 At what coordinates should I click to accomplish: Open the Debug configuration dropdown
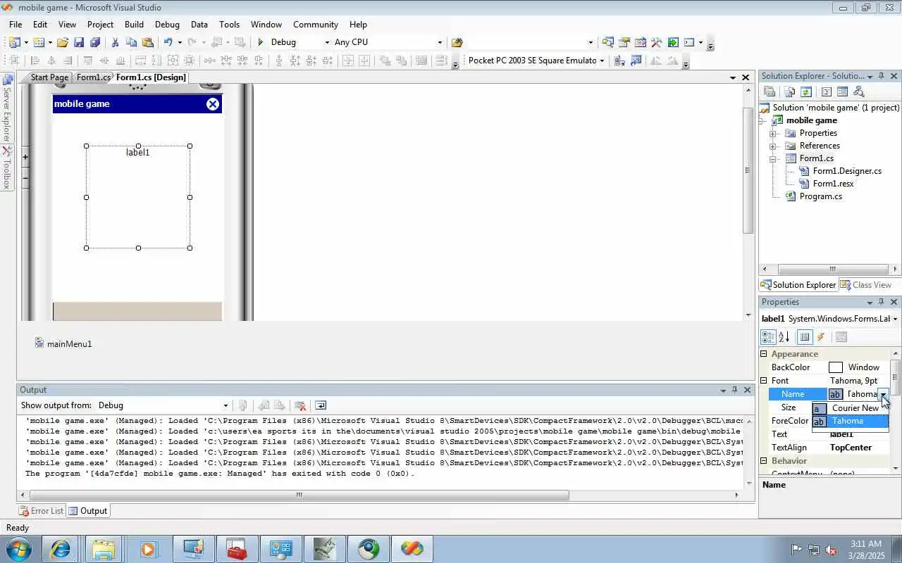(327, 42)
